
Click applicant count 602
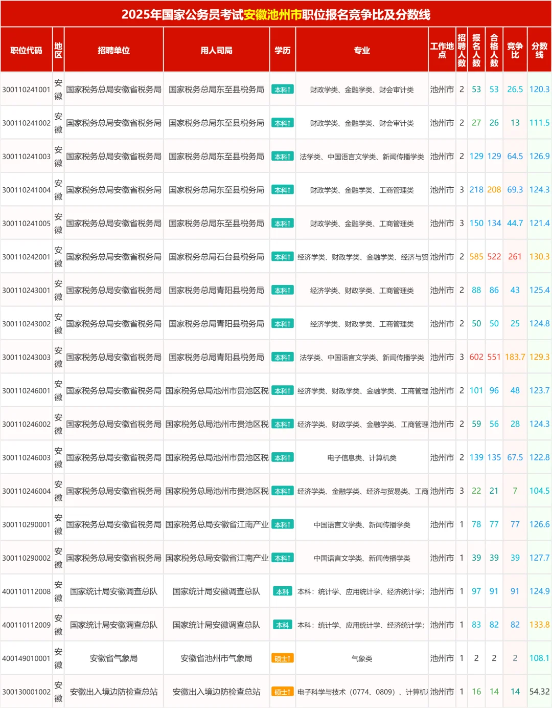point(476,357)
